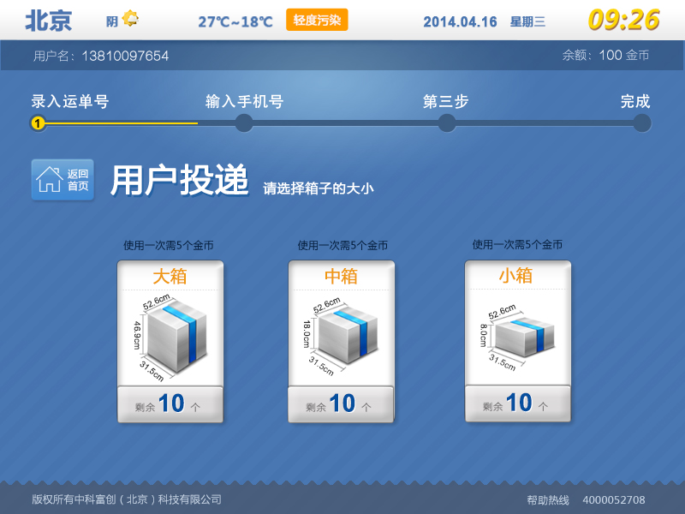Select step 1 录入运单号 marker
The height and width of the screenshot is (514, 685).
(38, 123)
